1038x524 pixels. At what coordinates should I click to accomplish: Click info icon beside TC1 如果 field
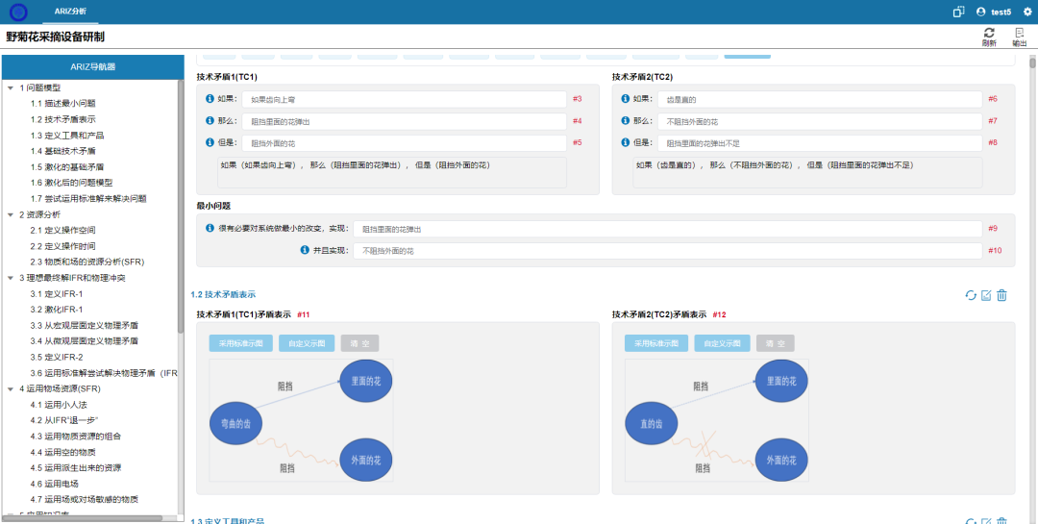click(x=210, y=99)
